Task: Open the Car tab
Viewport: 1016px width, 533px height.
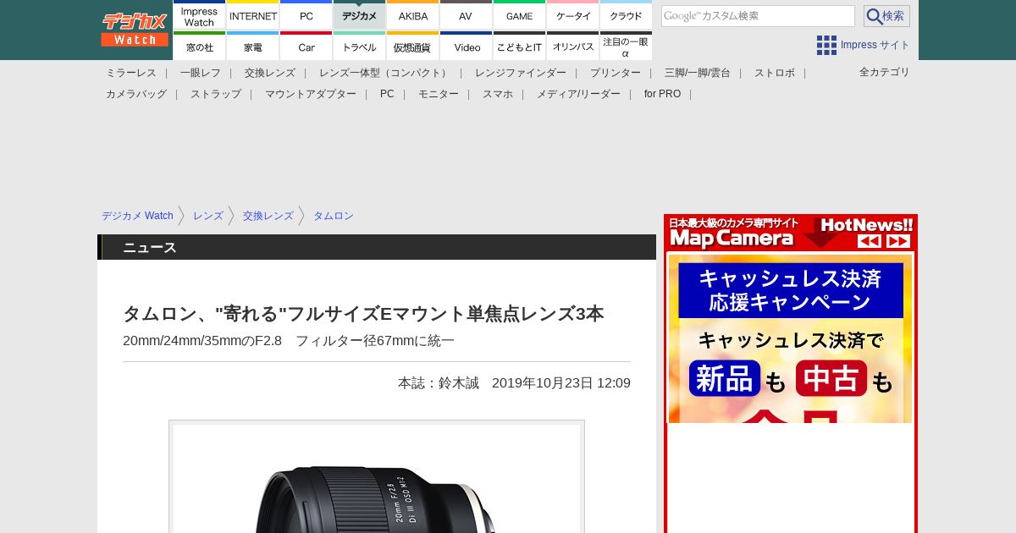Action: [306, 47]
